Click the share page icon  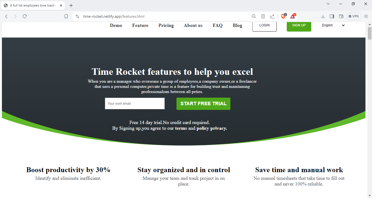(x=272, y=16)
